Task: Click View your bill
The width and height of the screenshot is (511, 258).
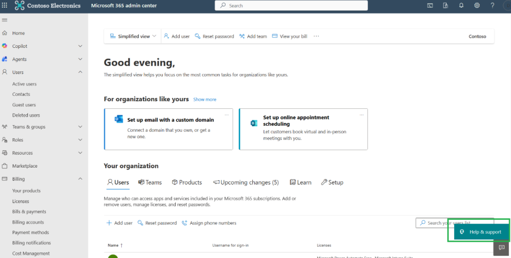Action: tap(290, 36)
